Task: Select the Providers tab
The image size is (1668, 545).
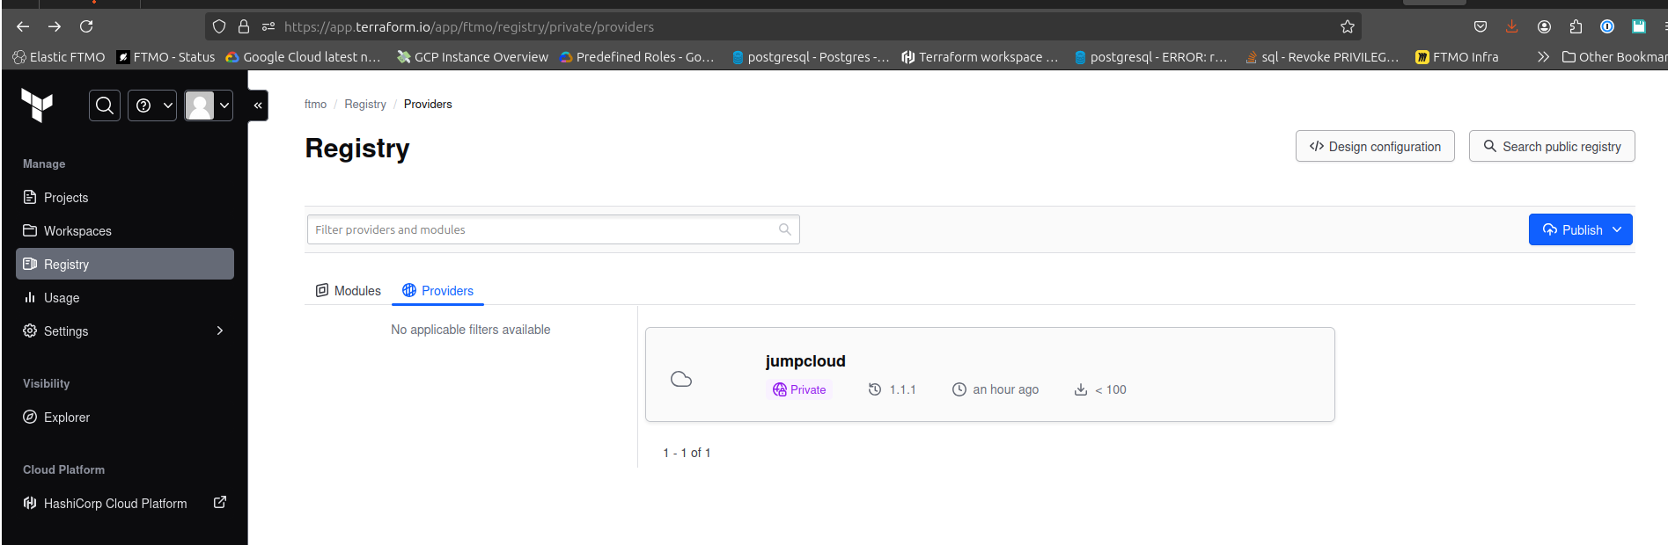Action: pos(438,291)
